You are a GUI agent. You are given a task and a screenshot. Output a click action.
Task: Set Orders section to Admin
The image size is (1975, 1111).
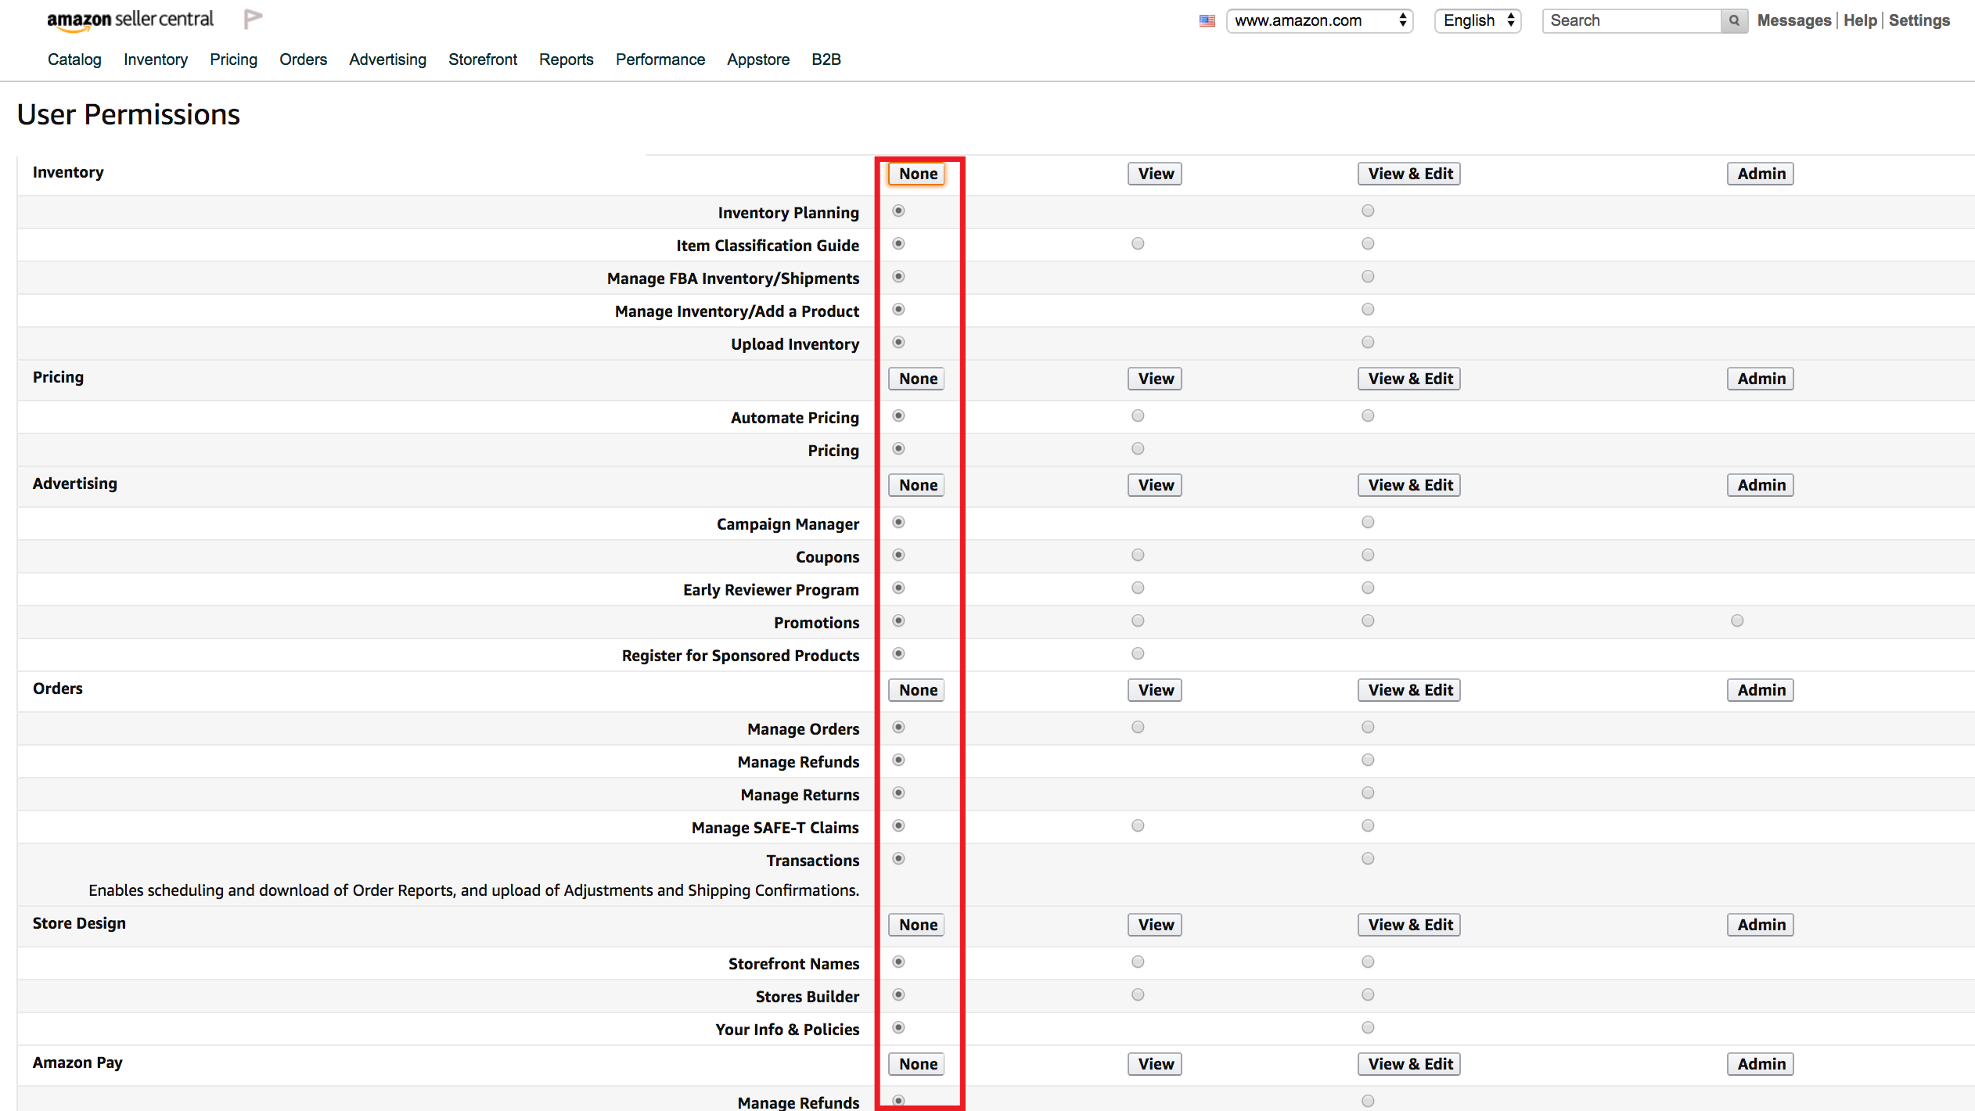tap(1761, 690)
